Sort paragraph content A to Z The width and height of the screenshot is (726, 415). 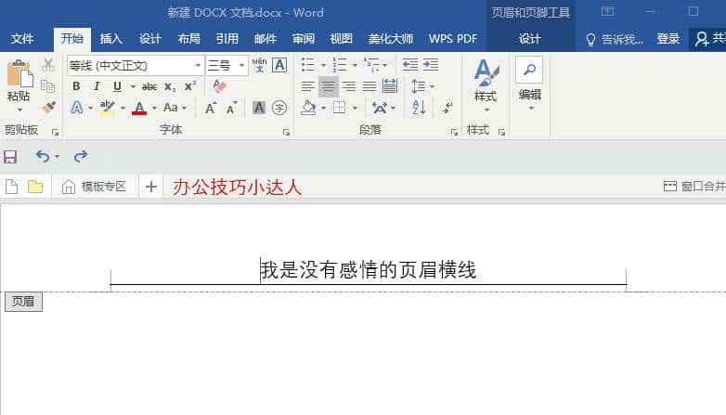[419, 108]
